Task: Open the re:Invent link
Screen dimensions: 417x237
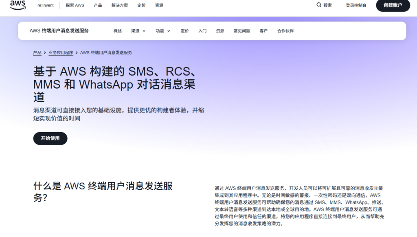Action: [46, 5]
